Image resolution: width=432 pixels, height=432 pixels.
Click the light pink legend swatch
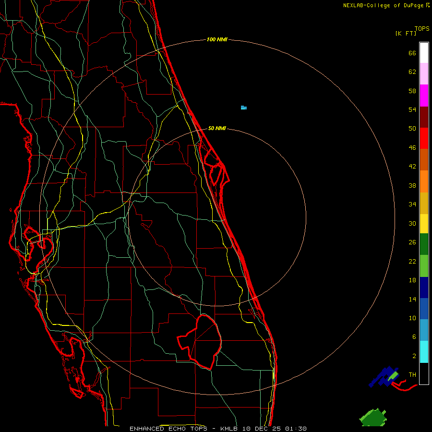point(424,74)
